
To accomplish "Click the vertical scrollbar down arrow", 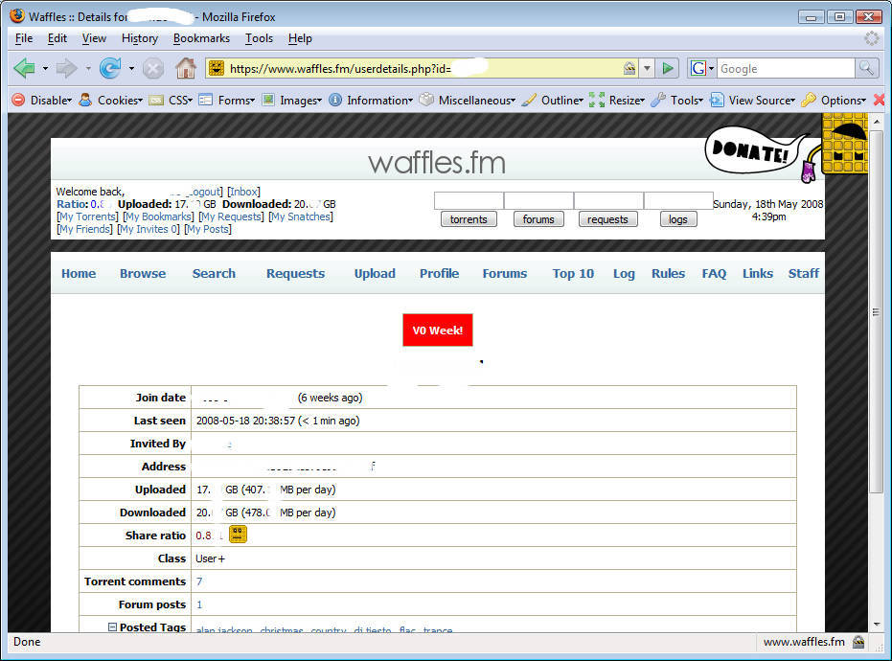I will pos(876,625).
